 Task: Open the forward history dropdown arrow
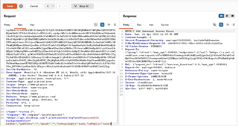65,6
